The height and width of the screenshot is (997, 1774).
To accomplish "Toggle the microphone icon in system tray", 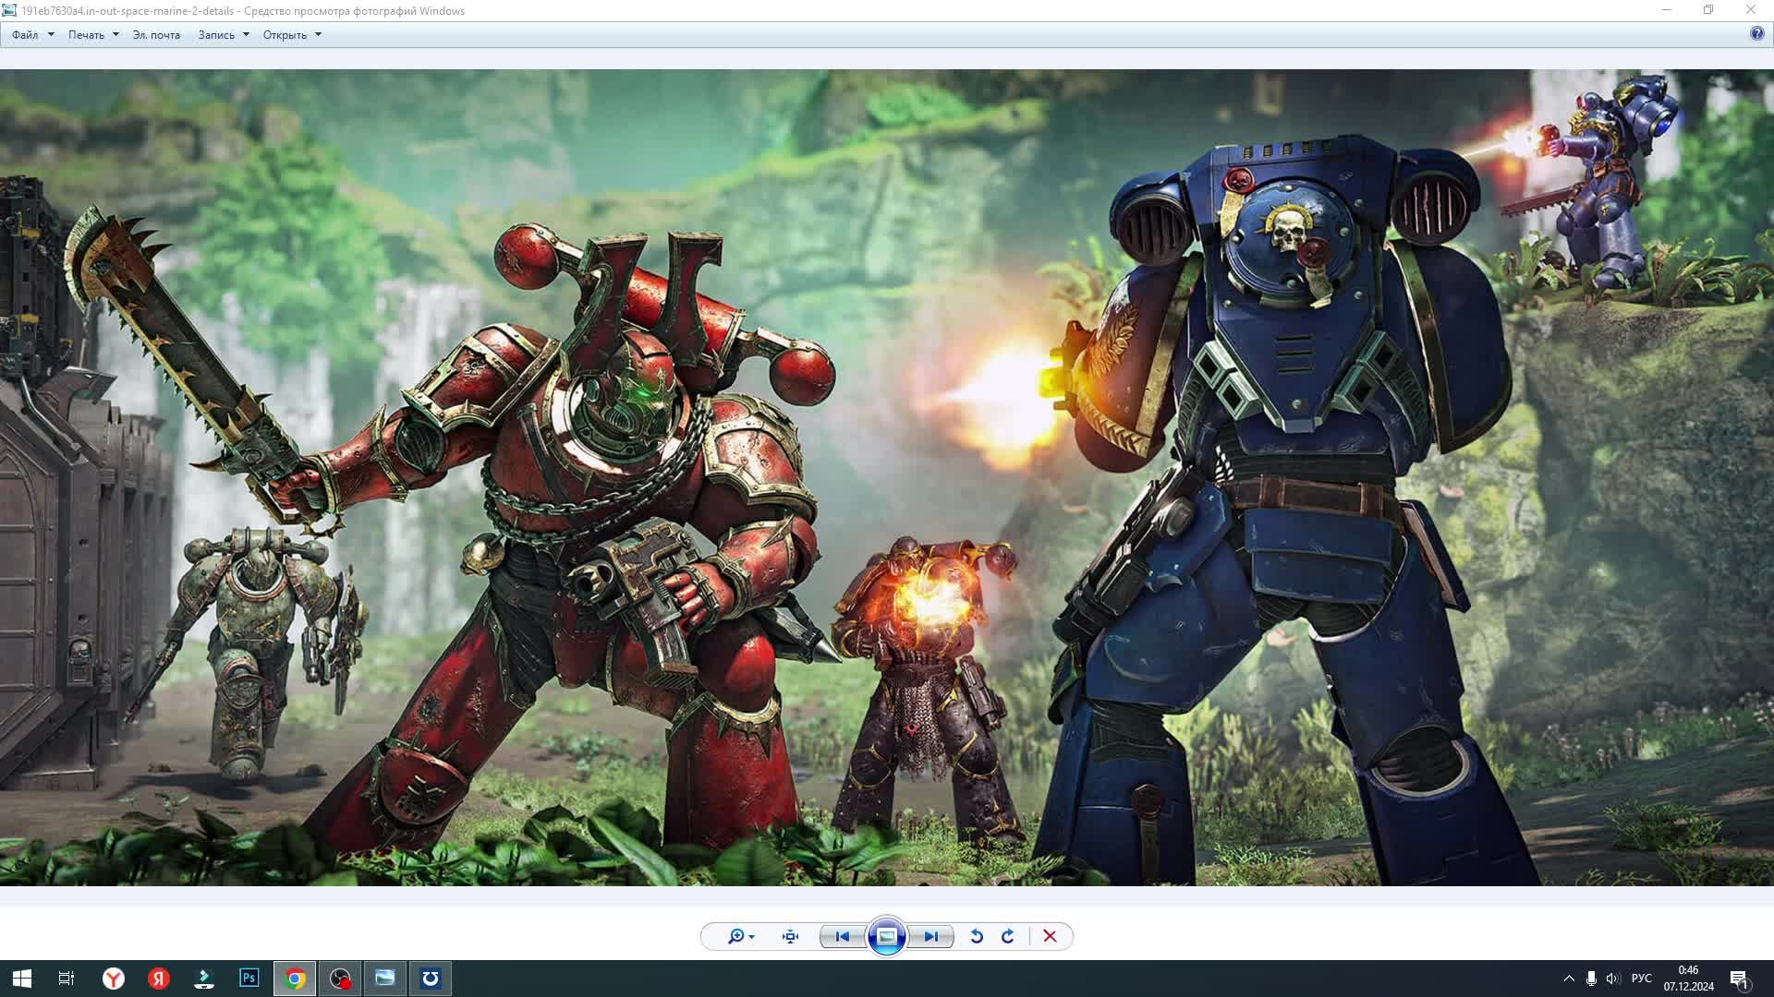I will (1591, 978).
